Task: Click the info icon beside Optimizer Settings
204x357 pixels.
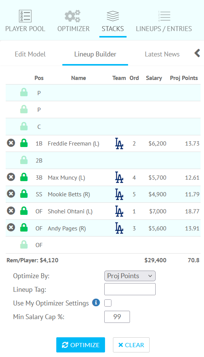Action: [x=96, y=302]
